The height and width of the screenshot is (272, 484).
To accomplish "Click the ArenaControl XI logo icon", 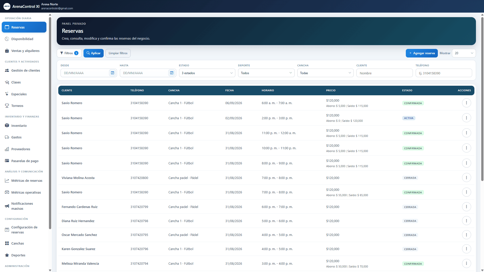I will point(7,6).
